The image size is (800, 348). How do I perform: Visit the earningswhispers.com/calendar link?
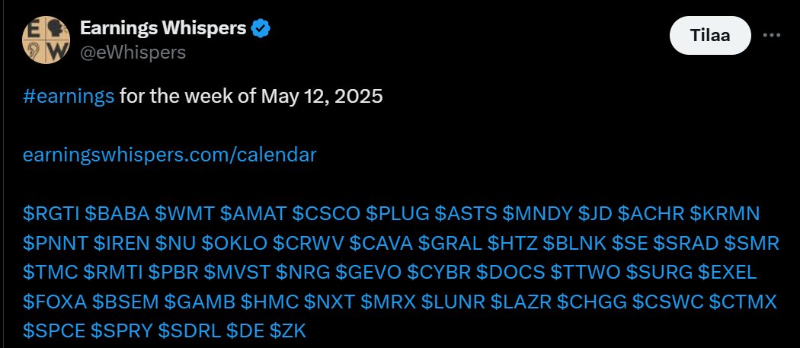(170, 155)
